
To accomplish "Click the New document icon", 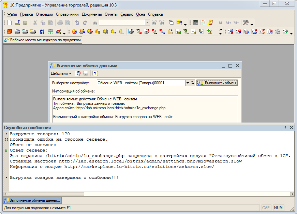I will tap(10, 23).
